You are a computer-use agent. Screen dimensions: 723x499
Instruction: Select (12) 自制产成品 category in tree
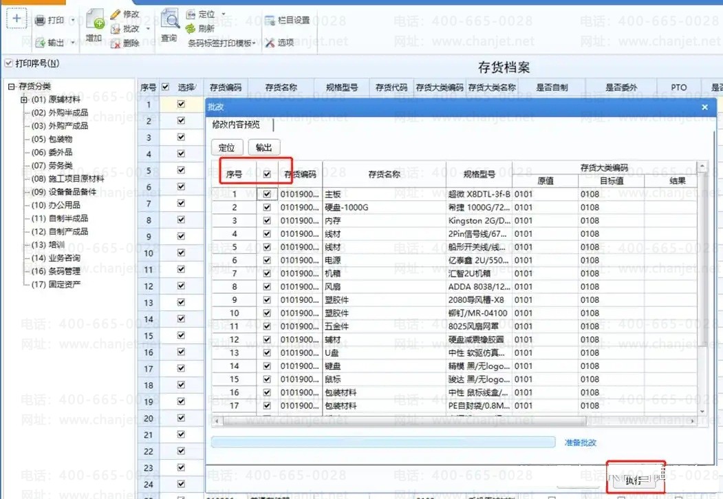pos(59,231)
